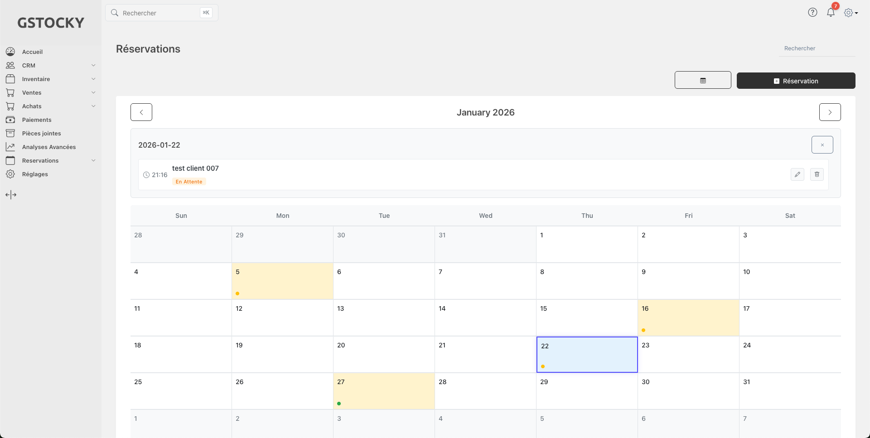Switch to table view of reservations

coord(702,80)
